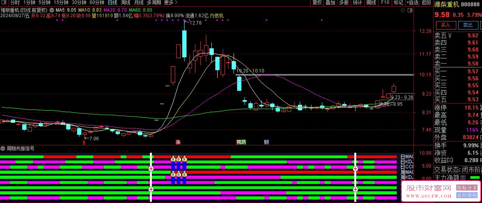This screenshot has height=203, width=482.
Task: Click the 返回 back button
Action: 426,3
